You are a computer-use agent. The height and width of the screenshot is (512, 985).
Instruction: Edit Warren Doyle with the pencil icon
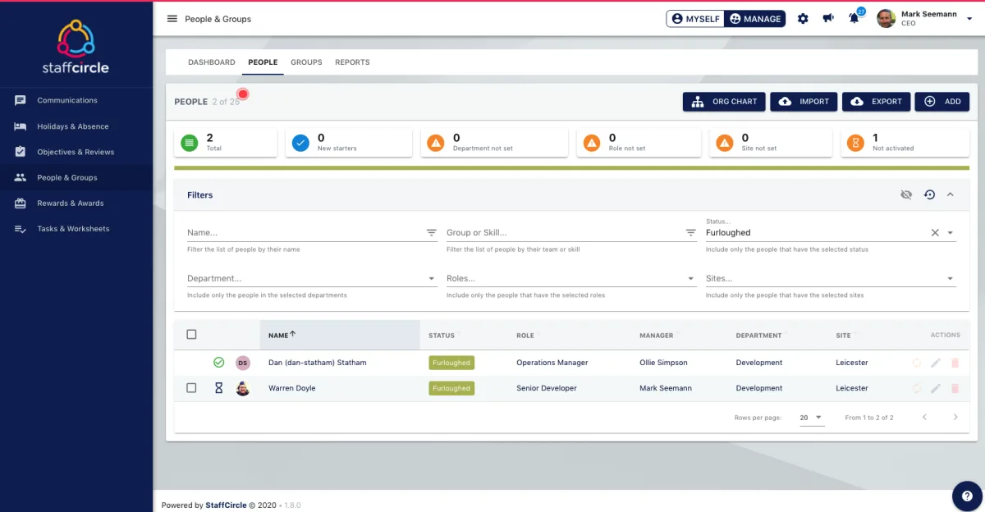936,388
